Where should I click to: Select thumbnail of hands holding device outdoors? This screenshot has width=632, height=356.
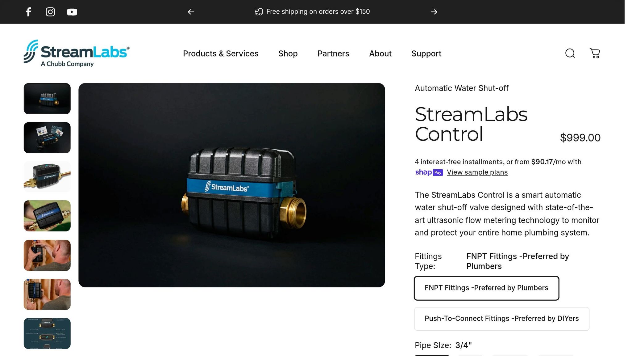[x=47, y=216]
